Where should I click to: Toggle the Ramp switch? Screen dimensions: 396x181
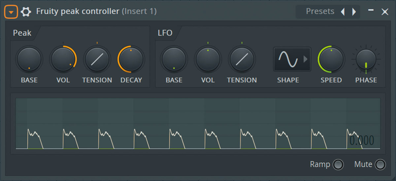(x=338, y=165)
